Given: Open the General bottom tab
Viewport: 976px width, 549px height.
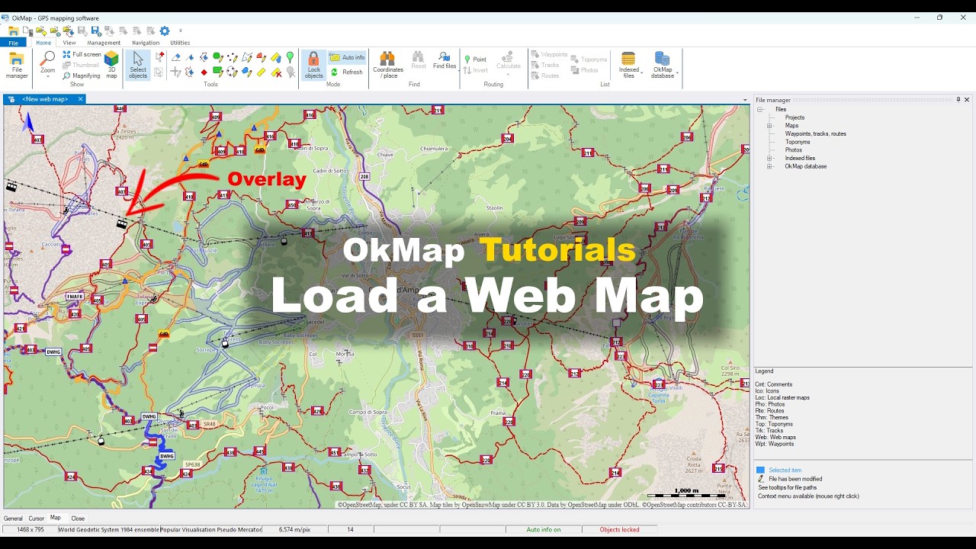Looking at the screenshot, I should [13, 518].
